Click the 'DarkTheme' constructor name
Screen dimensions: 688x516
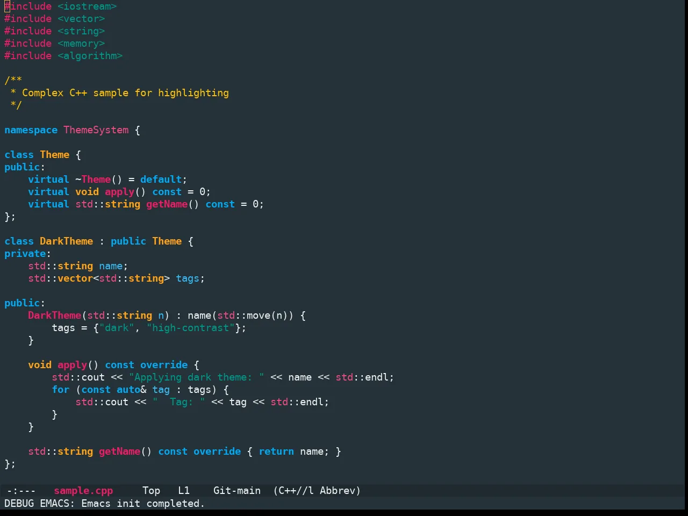pyautogui.click(x=55, y=316)
